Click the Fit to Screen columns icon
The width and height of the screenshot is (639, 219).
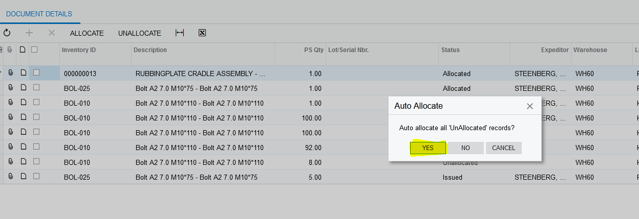point(179,33)
